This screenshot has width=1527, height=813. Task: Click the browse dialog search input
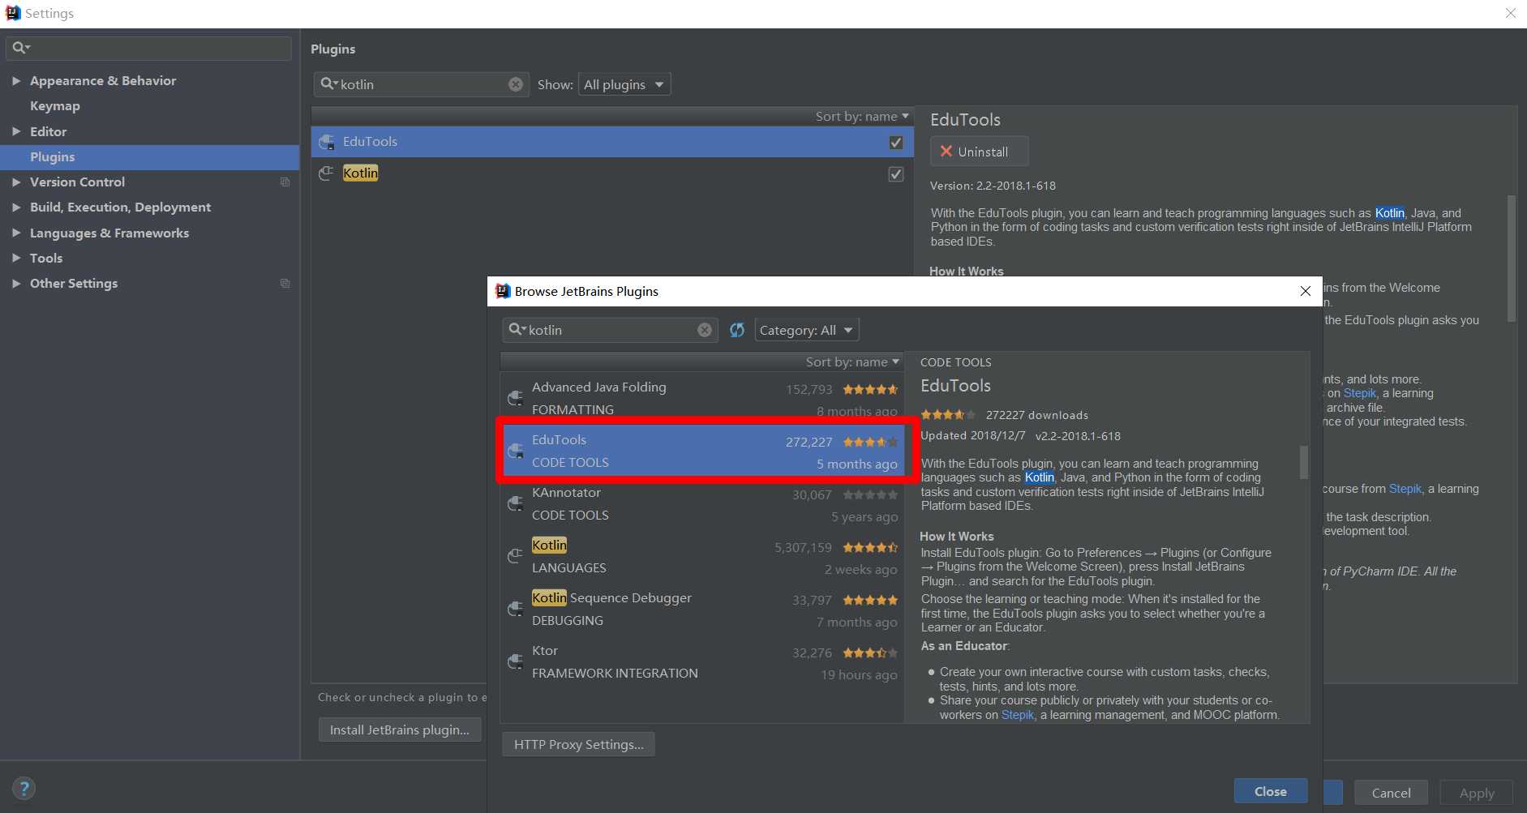pyautogui.click(x=610, y=330)
